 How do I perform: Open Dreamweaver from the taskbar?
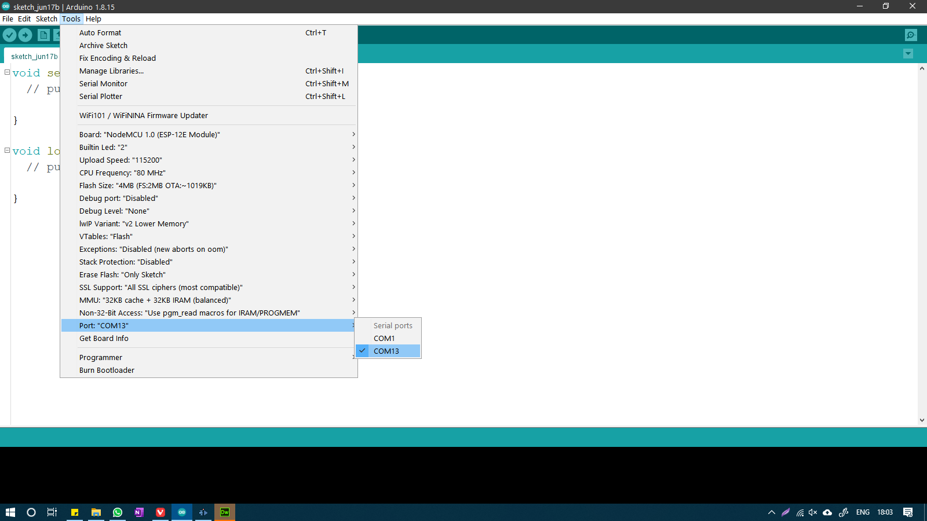pos(225,512)
